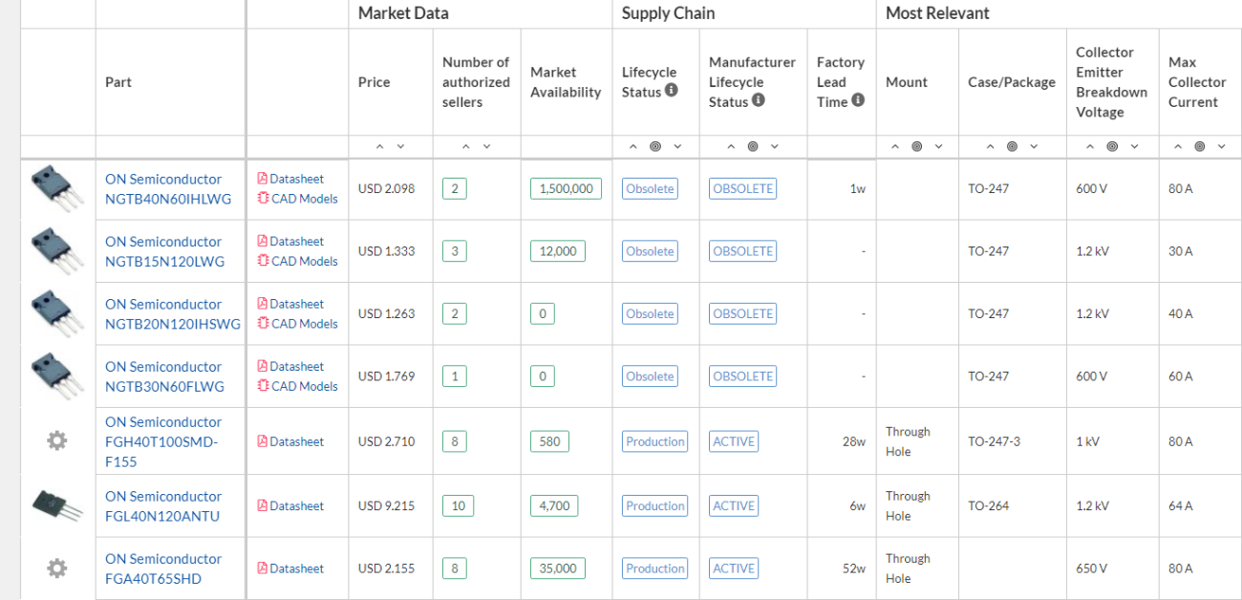The height and width of the screenshot is (600, 1242).
Task: Sort Manufacturer Lifecycle Status ascending up arrow
Action: (731, 146)
